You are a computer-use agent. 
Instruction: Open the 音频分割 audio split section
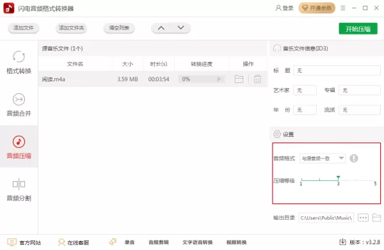coord(19,189)
